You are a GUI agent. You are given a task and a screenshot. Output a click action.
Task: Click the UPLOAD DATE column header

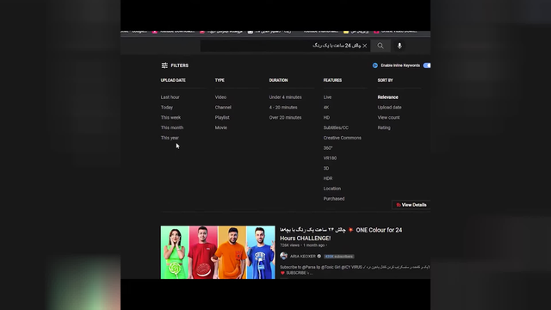tap(173, 80)
